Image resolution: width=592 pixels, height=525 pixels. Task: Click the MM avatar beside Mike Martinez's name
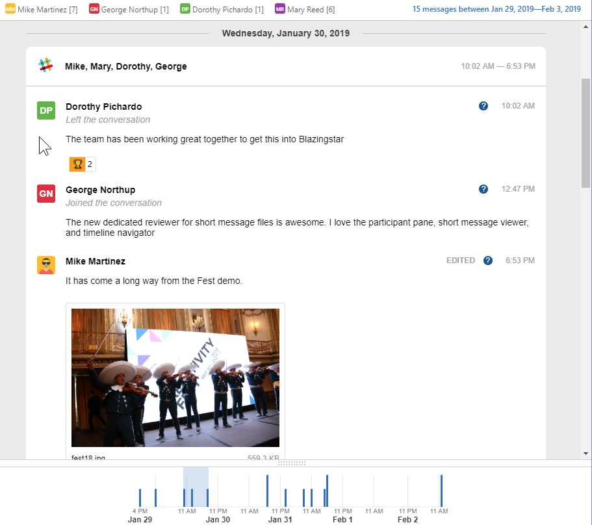tap(12, 9)
